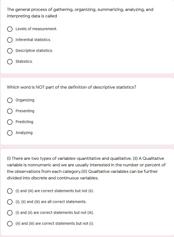The image size is (174, 237).
Task: Pick "(ii) and (iii) are correct statements but not (i)."
Action: [x=9, y=223]
